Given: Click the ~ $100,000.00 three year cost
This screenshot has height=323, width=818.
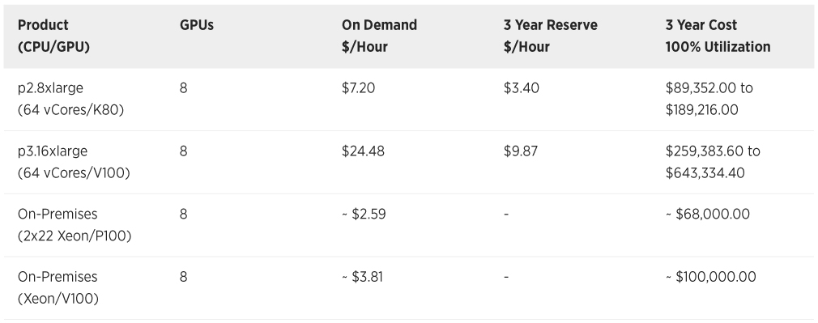Looking at the screenshot, I should click(x=710, y=277).
